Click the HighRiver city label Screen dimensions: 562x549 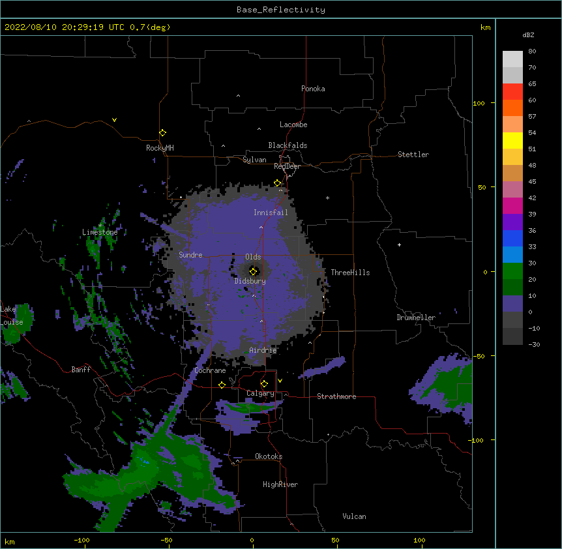280,484
